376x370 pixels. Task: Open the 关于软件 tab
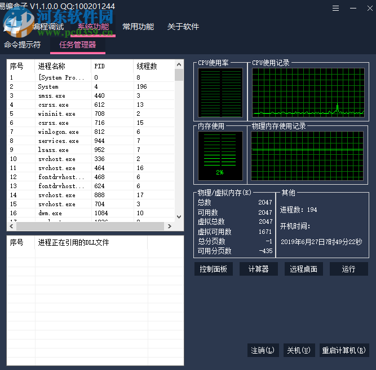pos(183,27)
